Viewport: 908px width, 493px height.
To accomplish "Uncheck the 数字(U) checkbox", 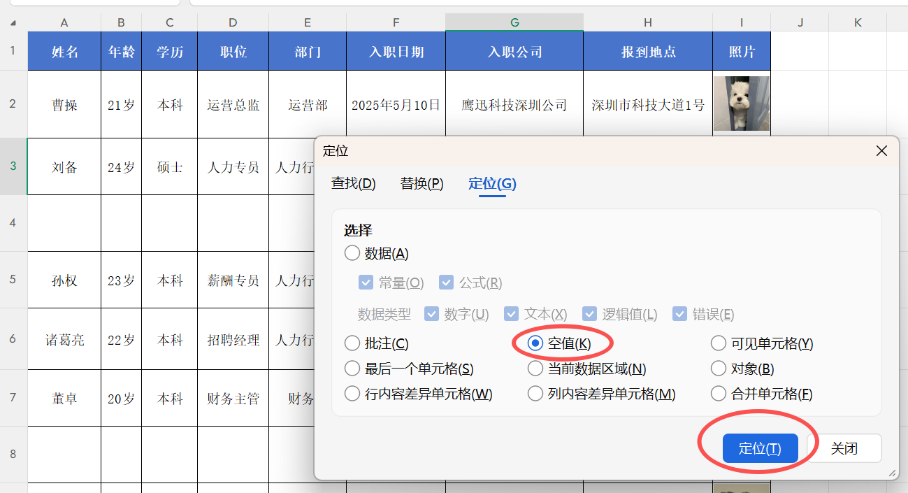I will coord(432,313).
